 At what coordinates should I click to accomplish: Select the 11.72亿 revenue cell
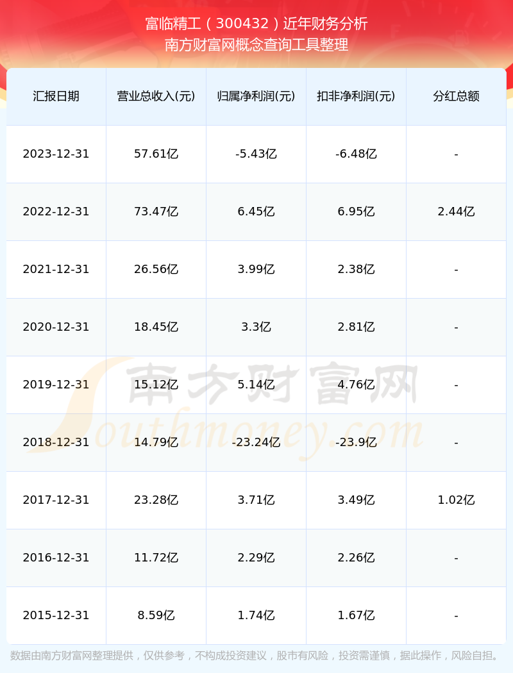coord(156,558)
